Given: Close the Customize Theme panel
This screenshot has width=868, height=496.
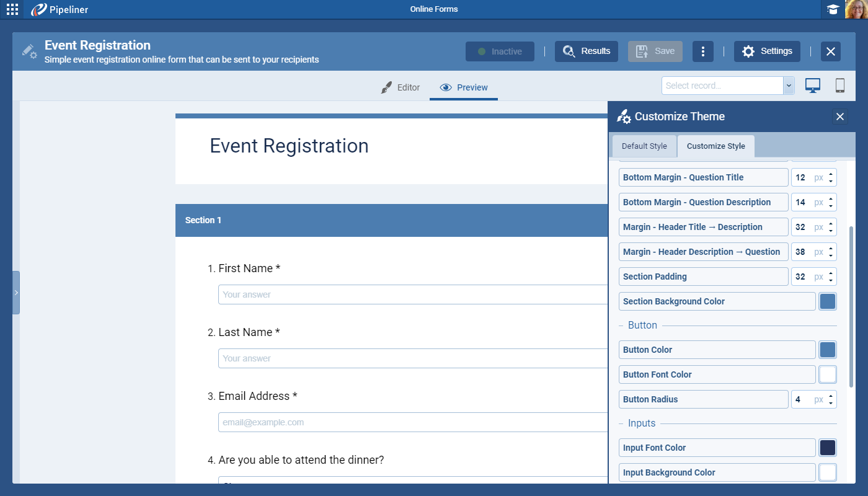Looking at the screenshot, I should [839, 117].
